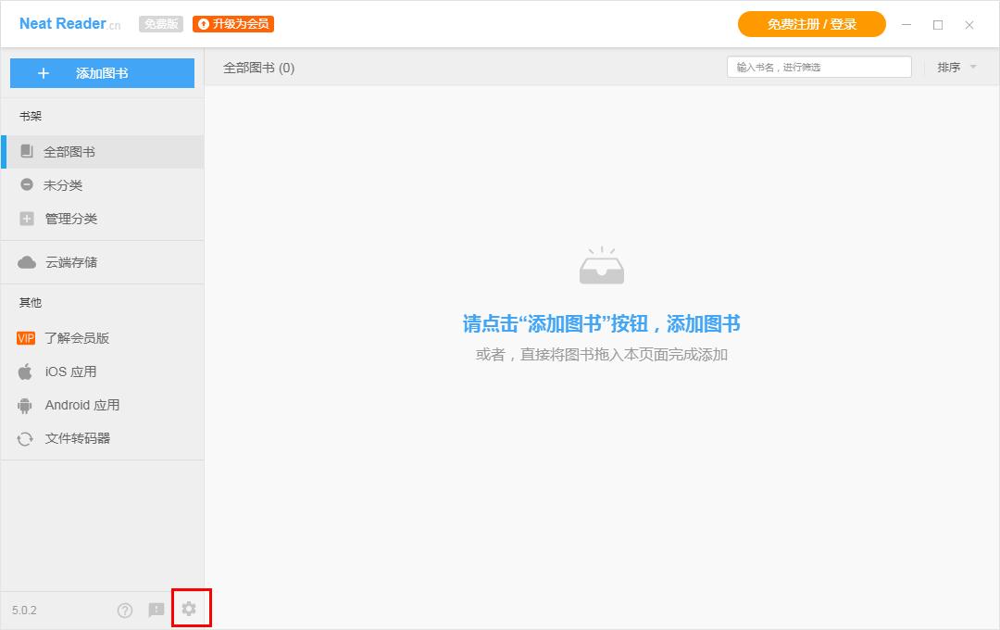Click the Apple icon beside iOS 应用

pyautogui.click(x=25, y=372)
